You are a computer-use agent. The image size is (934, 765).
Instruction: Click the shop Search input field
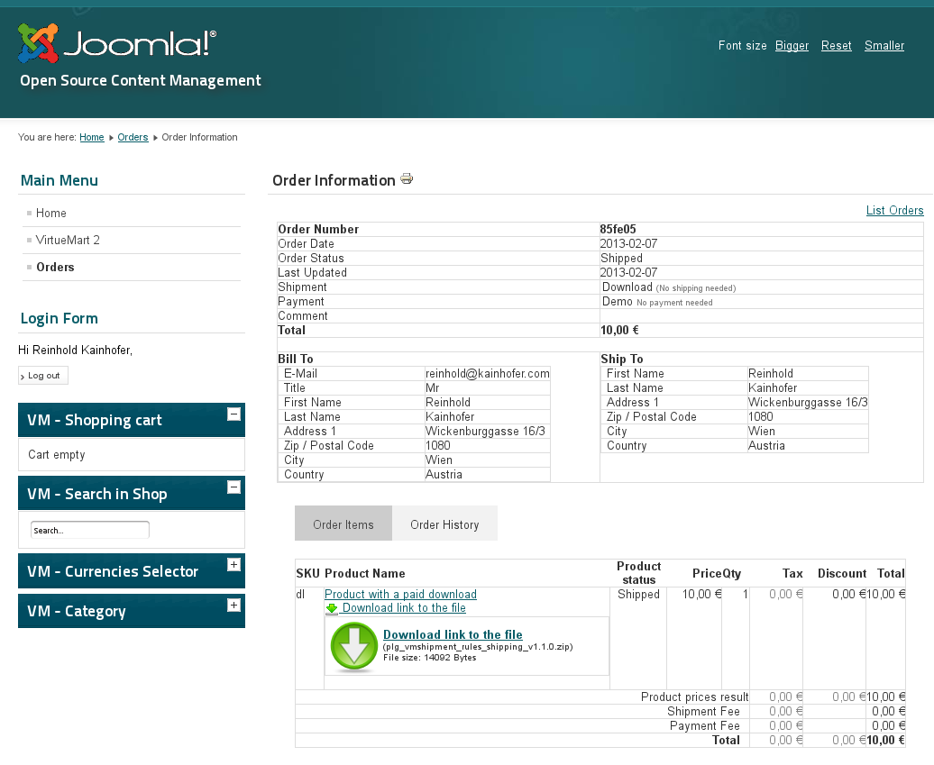tap(90, 530)
